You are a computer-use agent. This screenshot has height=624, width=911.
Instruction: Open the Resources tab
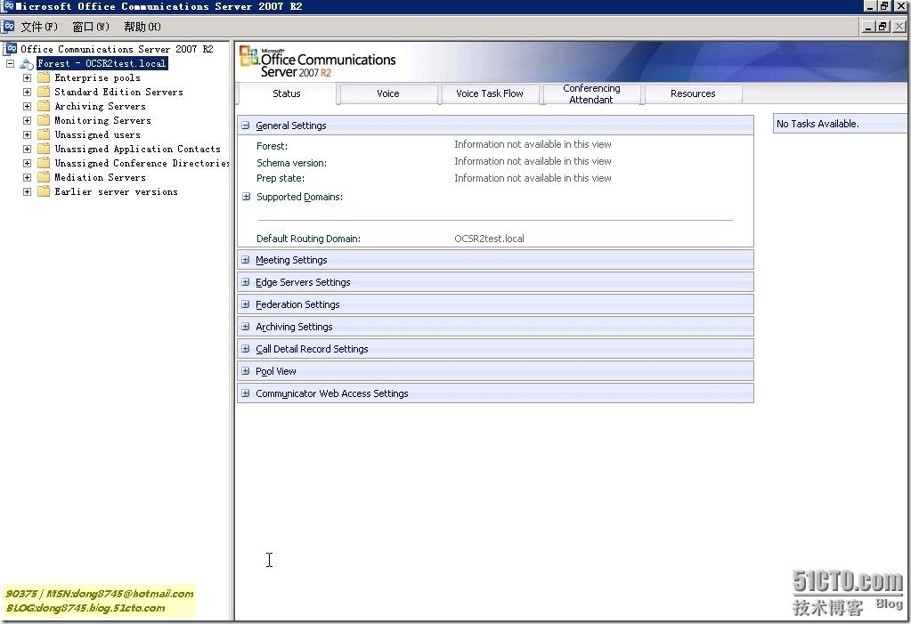point(693,93)
